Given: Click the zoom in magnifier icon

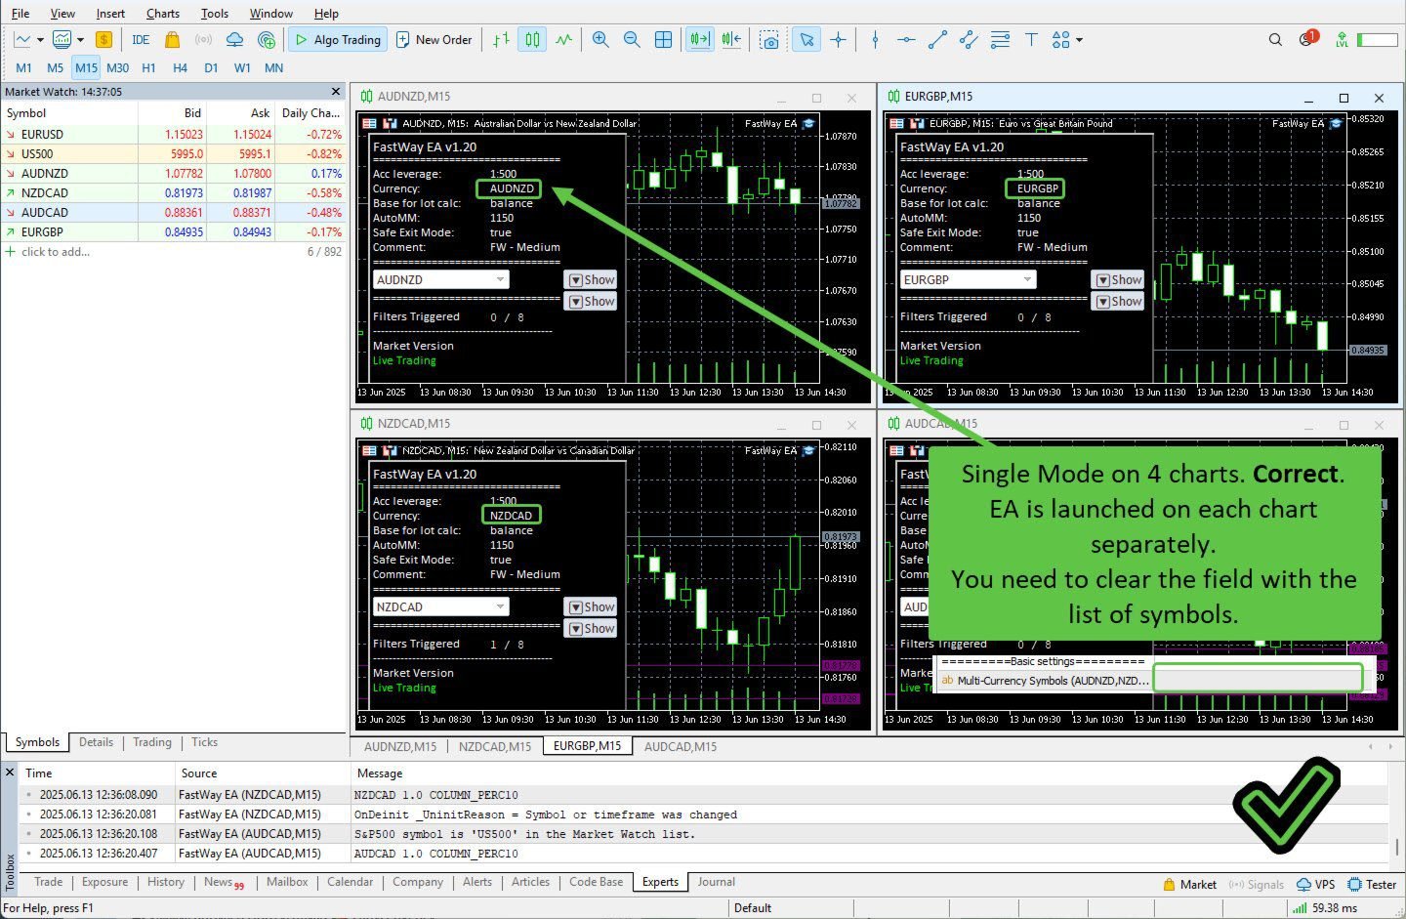Looking at the screenshot, I should pos(600,40).
